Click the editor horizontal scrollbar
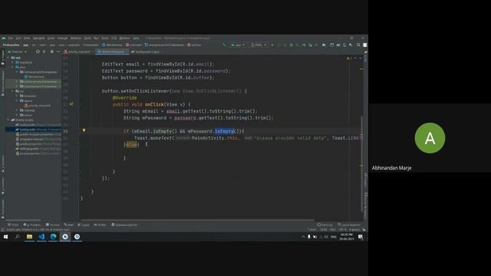491x276 pixels. 197,220
